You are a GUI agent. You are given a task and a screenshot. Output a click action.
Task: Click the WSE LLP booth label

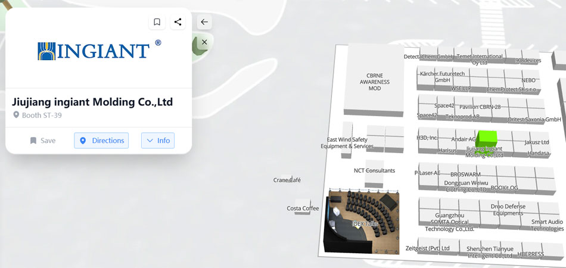[460, 88]
